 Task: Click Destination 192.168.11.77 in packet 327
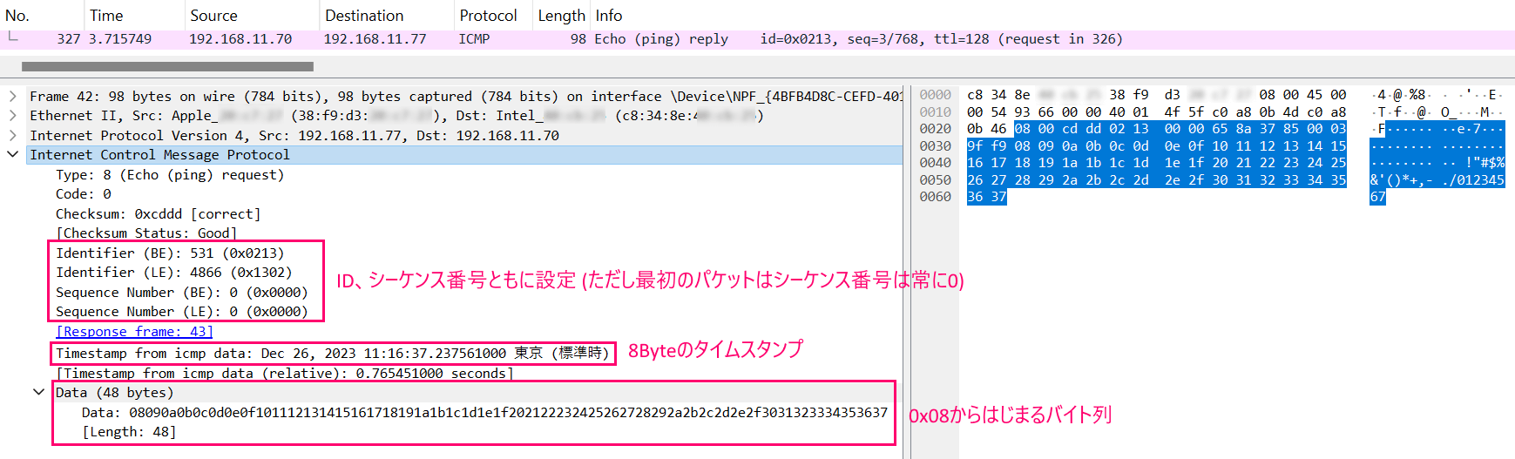[x=375, y=39]
